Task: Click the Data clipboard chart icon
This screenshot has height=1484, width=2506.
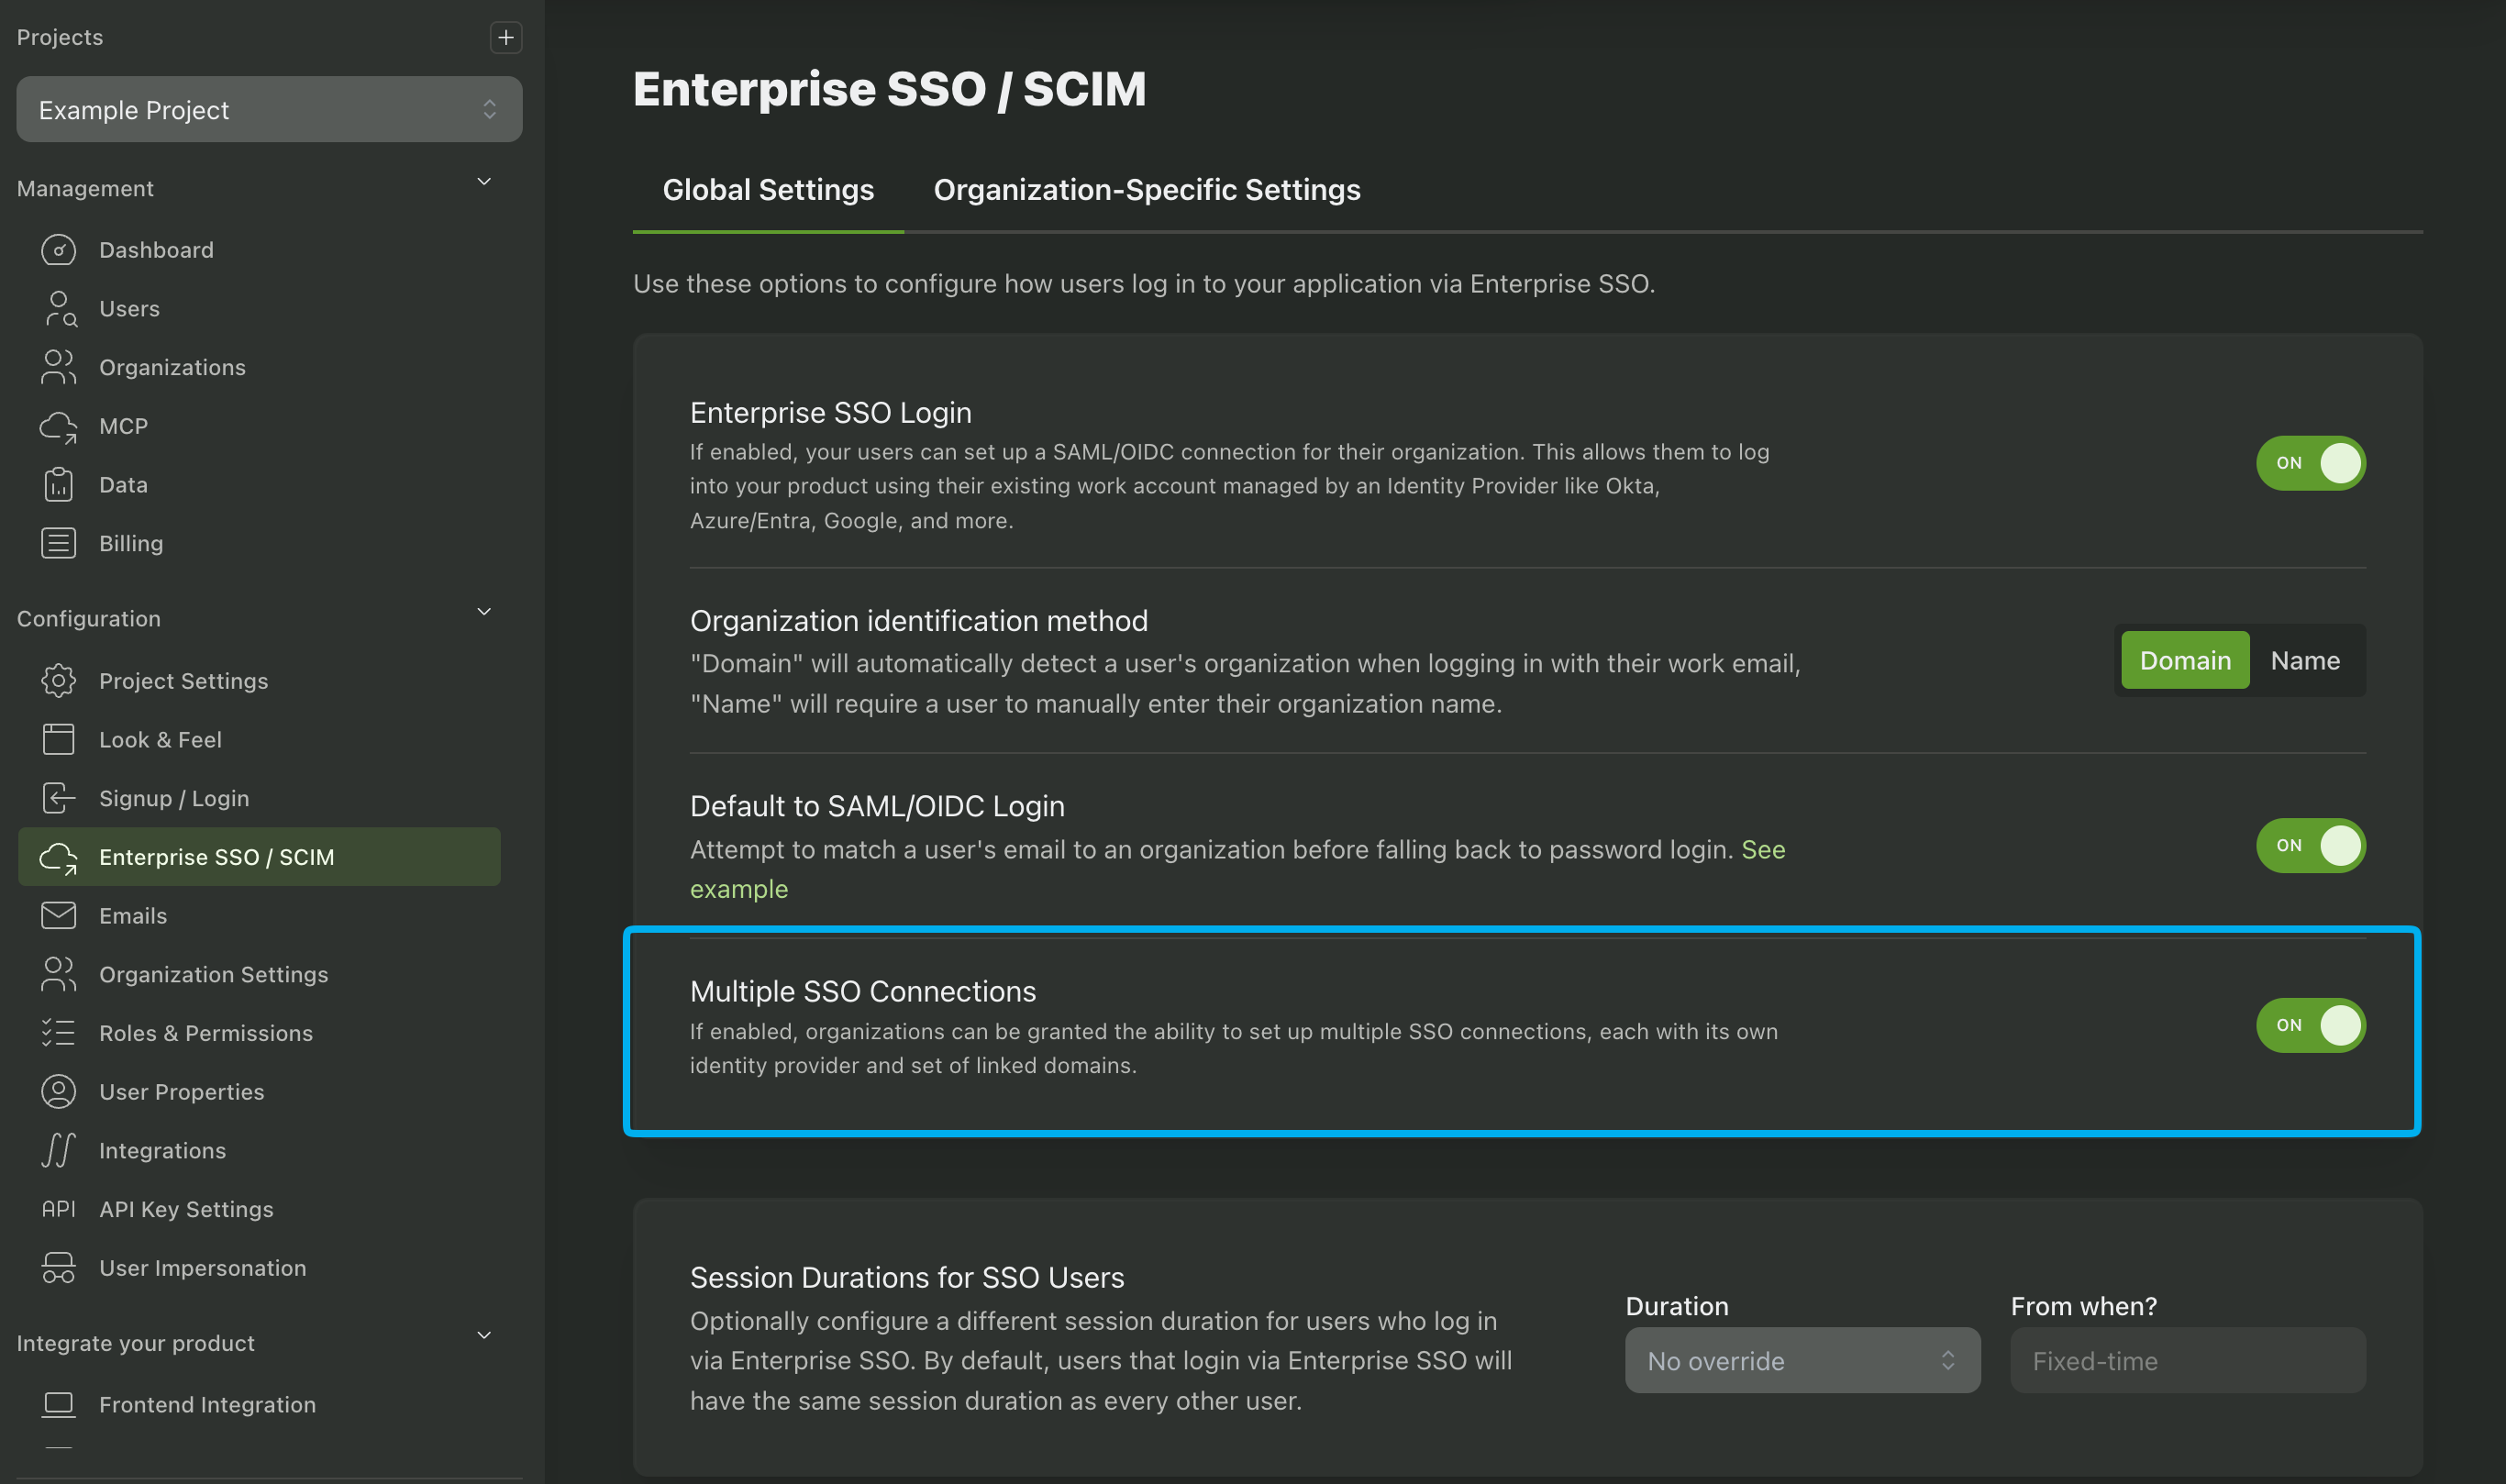Action: coord(58,485)
